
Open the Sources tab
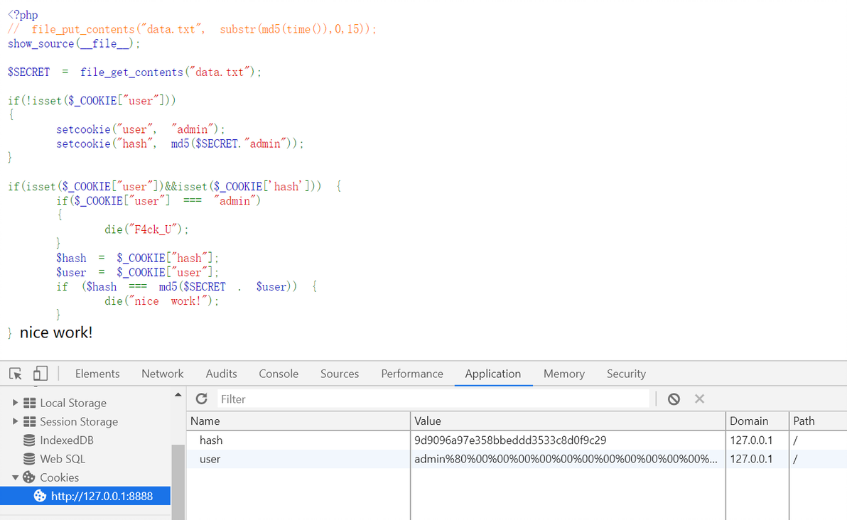point(340,374)
